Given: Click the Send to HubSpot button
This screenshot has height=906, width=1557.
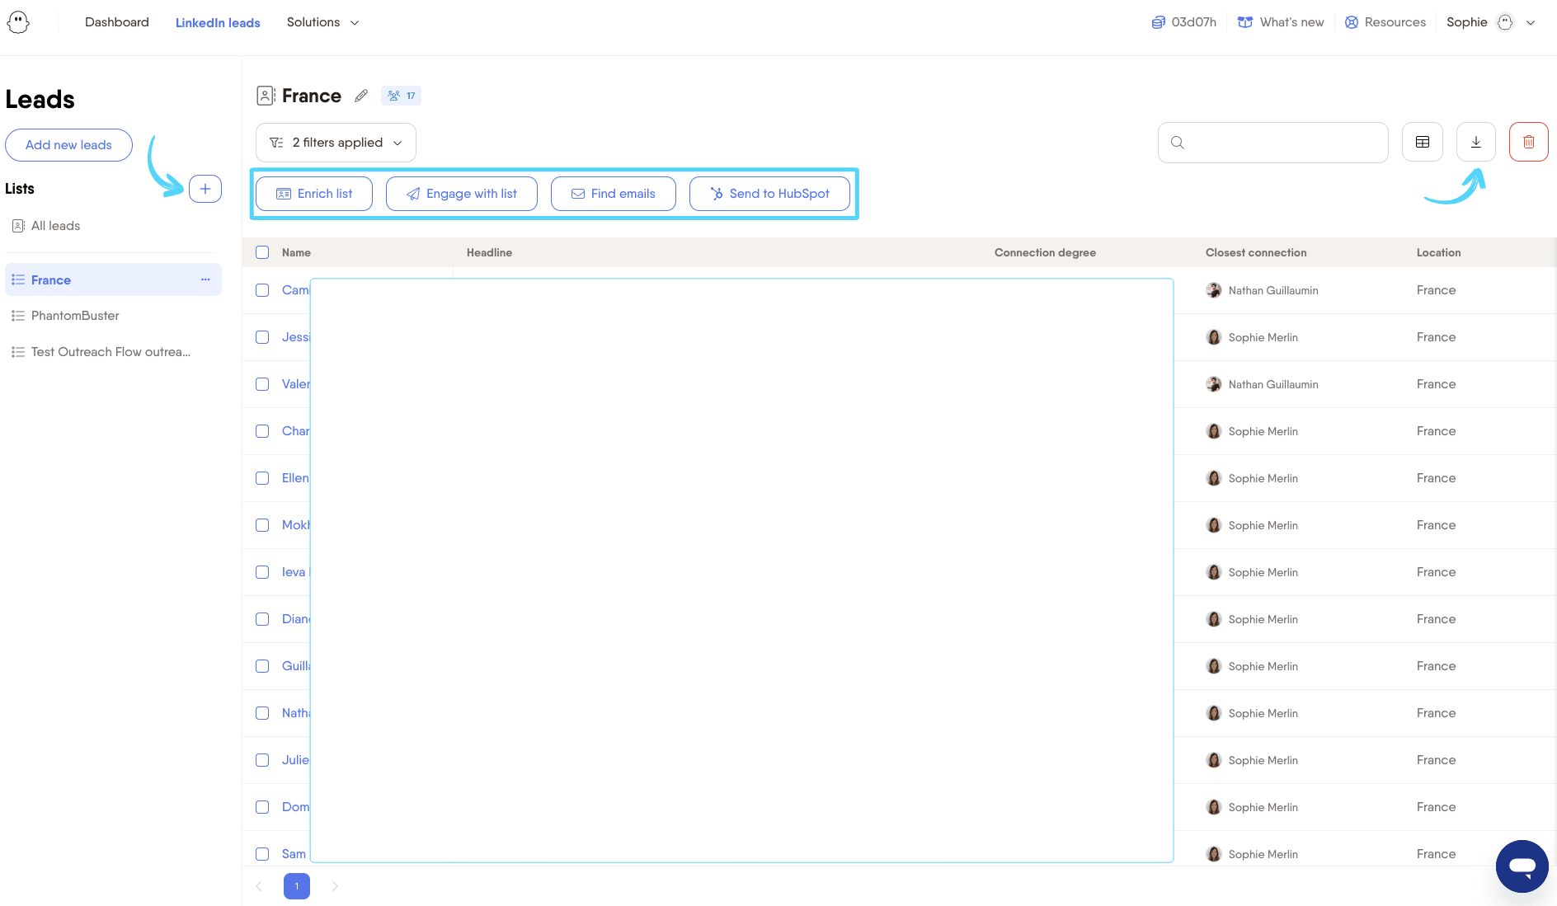Looking at the screenshot, I should point(769,194).
